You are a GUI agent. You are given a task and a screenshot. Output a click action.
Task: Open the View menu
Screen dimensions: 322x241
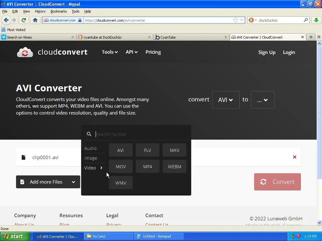pos(26,11)
